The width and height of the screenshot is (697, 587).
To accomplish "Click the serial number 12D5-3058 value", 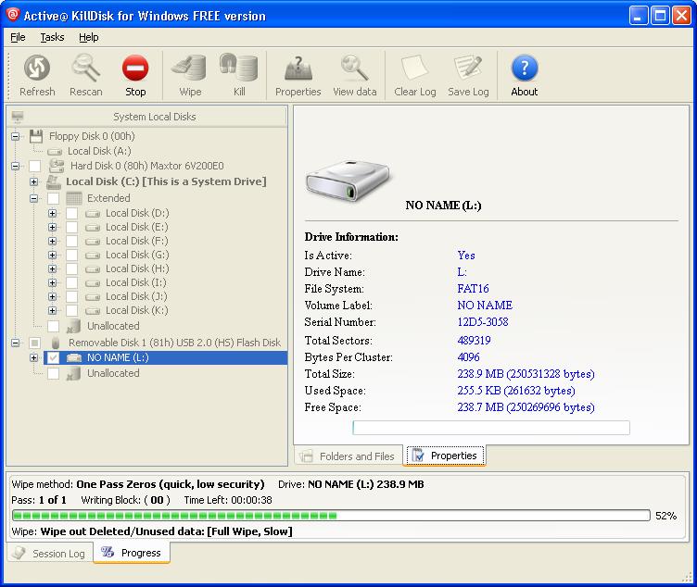I will [483, 322].
